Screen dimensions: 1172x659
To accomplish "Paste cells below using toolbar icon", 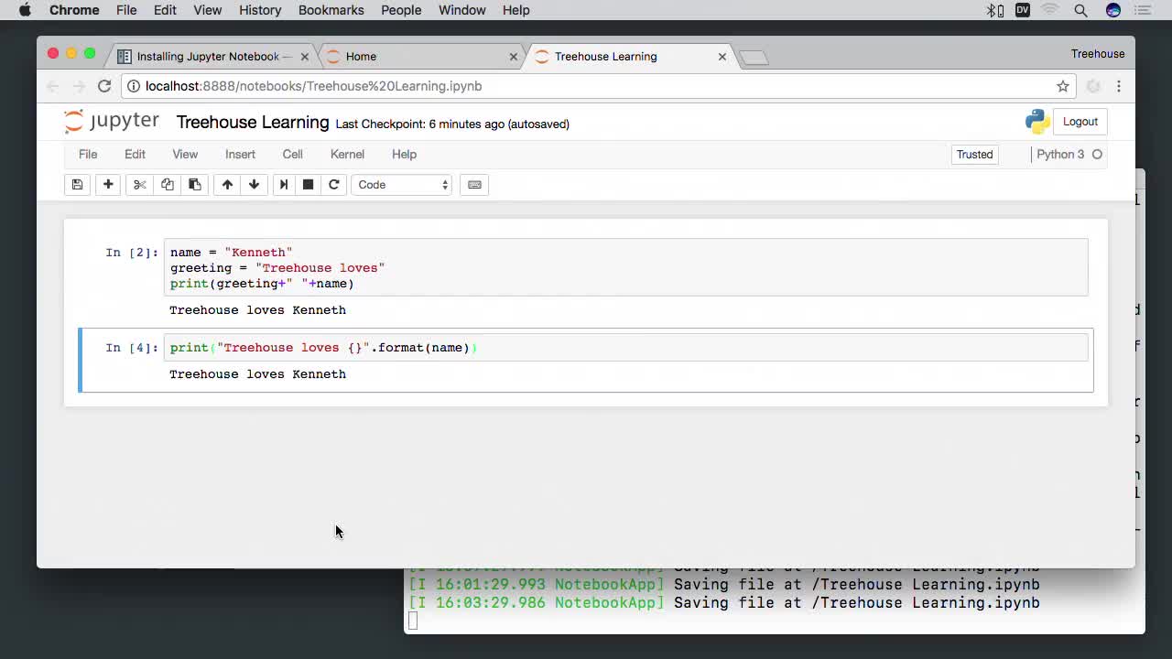I will (x=195, y=185).
